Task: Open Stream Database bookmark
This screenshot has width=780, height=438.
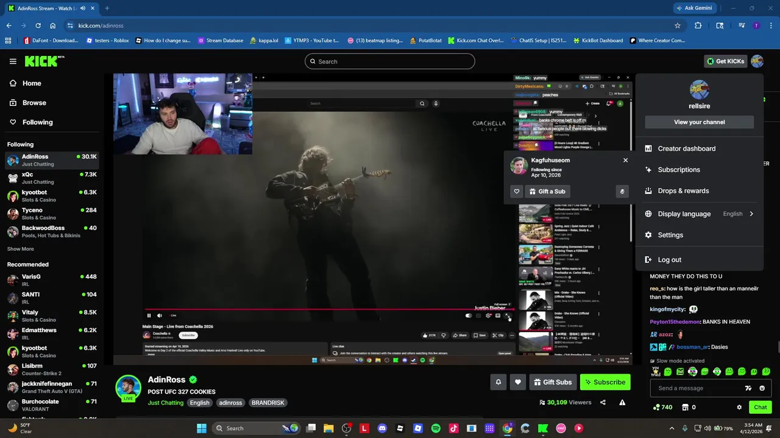Action: coord(220,41)
